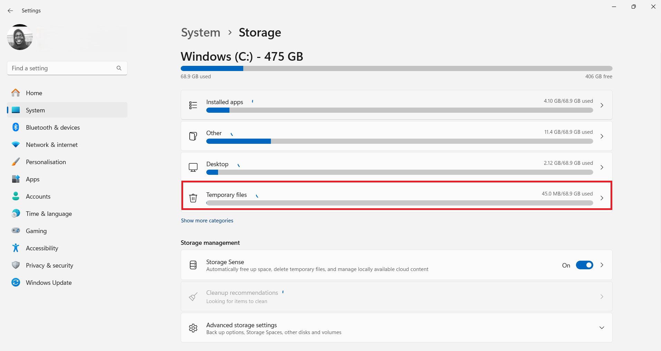Click the Windows Update sync icon

point(16,282)
